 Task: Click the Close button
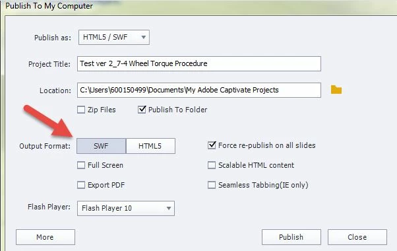tap(357, 237)
